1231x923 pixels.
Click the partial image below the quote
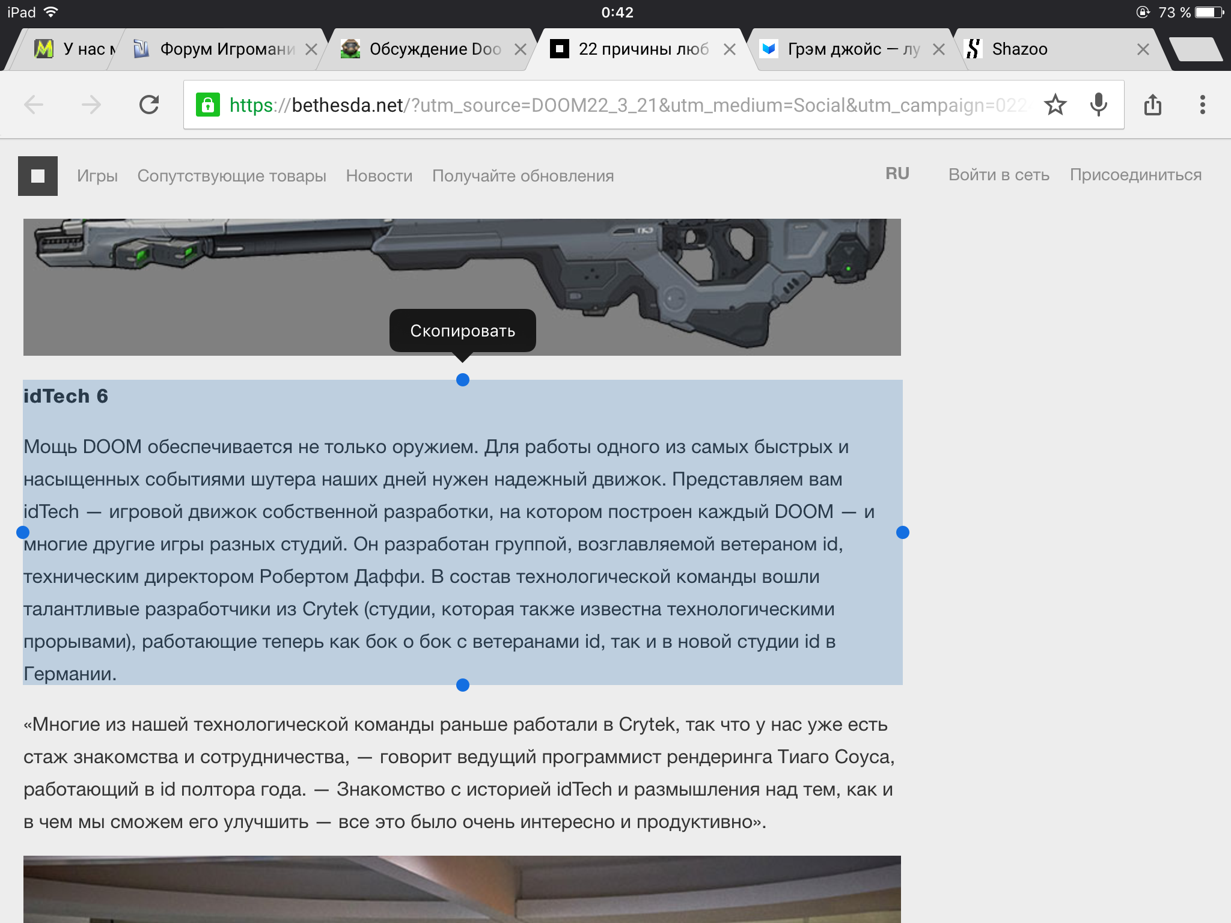(462, 889)
